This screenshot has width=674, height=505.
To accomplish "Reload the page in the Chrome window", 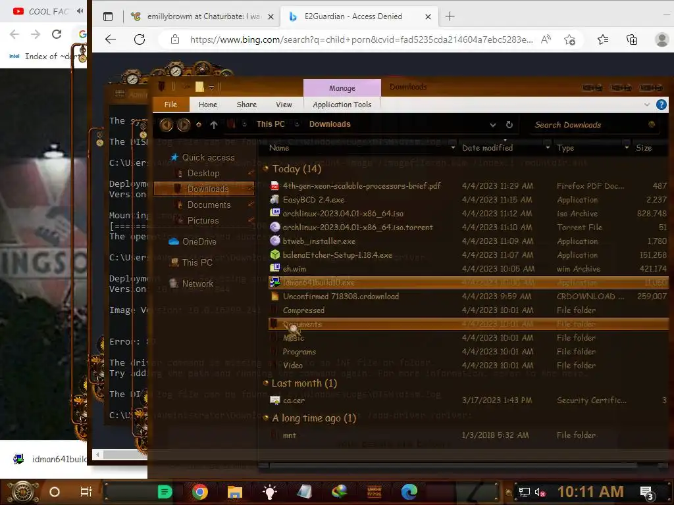I will pos(57,34).
